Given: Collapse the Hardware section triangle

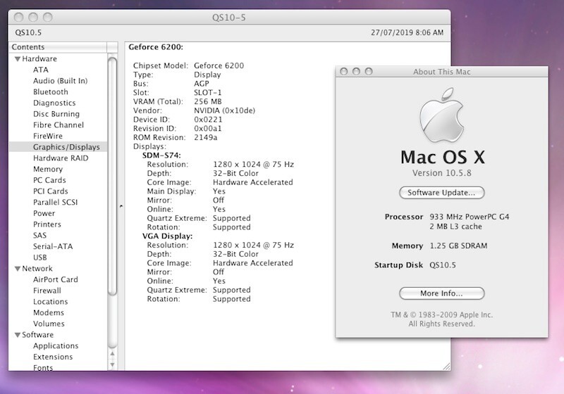Looking at the screenshot, I should click(17, 59).
